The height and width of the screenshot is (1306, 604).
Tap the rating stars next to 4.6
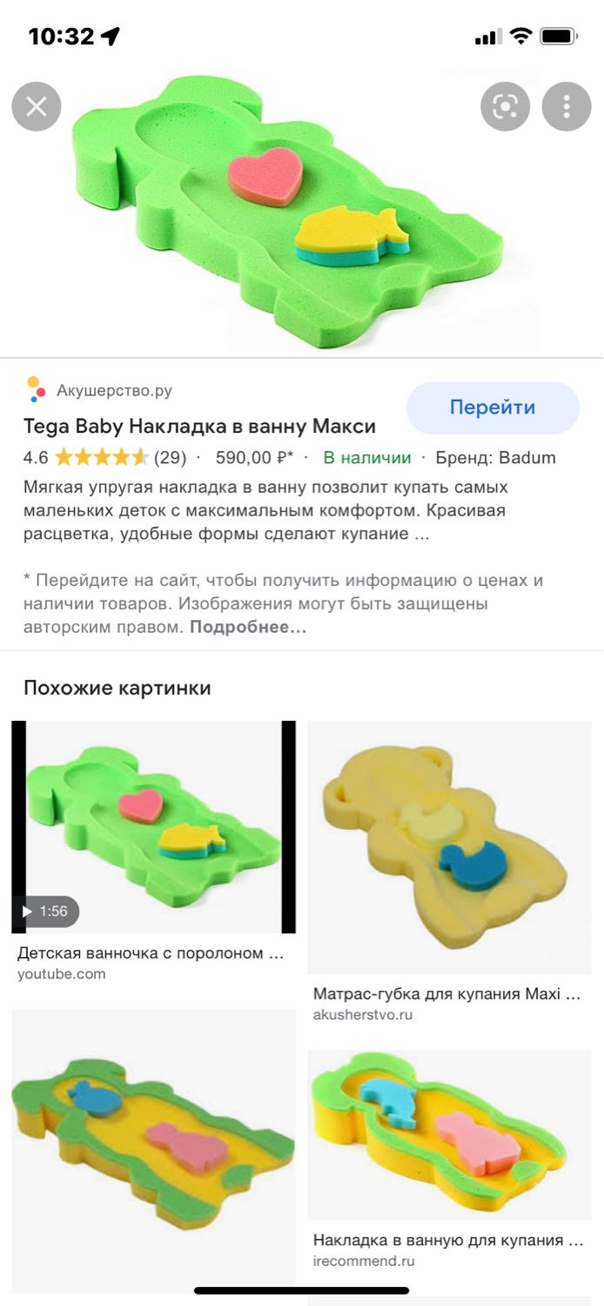point(102,457)
